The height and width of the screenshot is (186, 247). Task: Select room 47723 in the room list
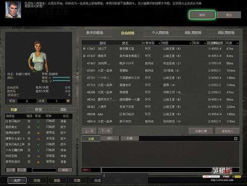[161, 85]
